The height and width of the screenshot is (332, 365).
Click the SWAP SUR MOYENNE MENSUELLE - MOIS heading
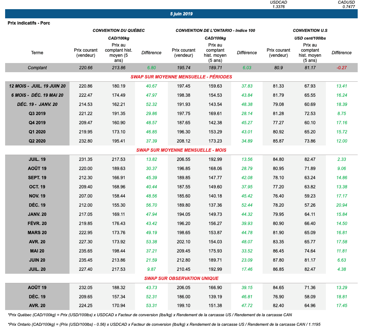tap(181, 150)
